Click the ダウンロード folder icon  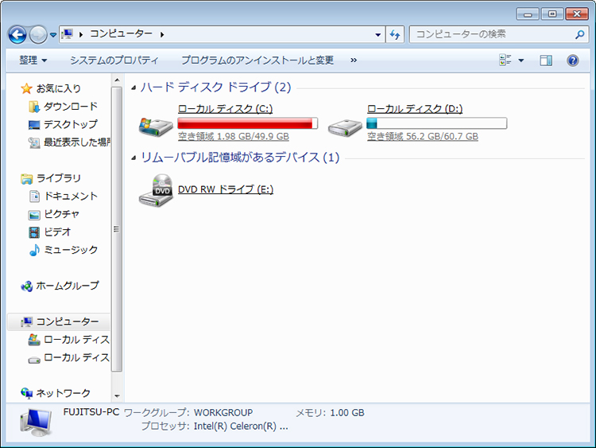34,107
